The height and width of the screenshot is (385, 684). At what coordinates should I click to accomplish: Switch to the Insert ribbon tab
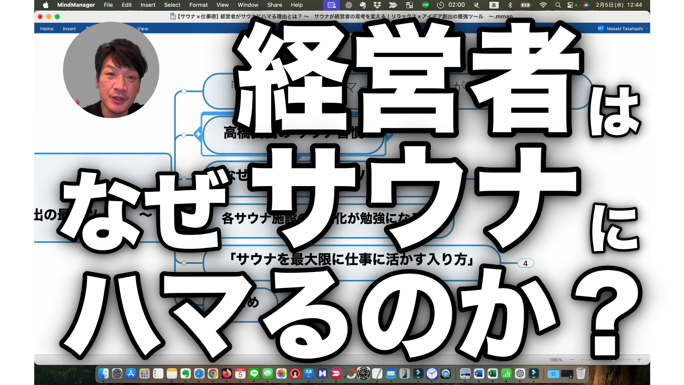click(69, 29)
